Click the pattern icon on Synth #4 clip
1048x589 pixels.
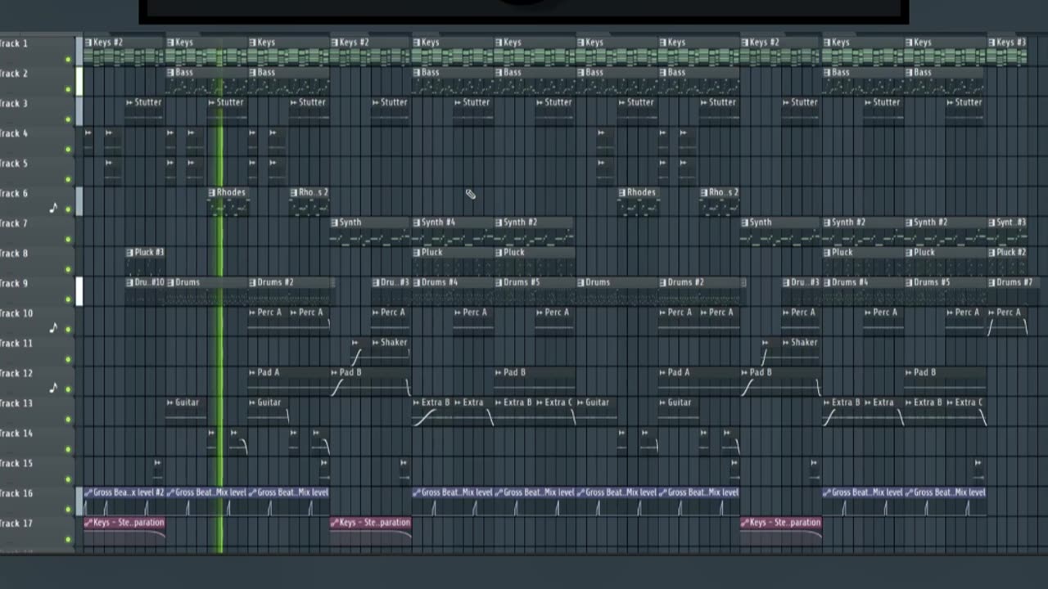tap(417, 223)
